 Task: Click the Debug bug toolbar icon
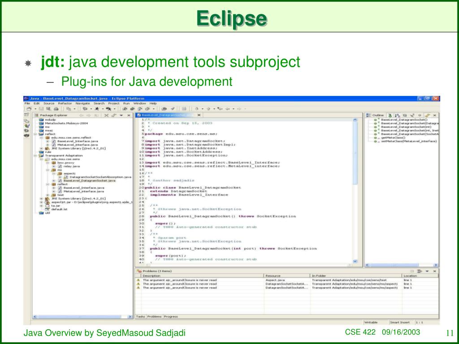coord(85,109)
